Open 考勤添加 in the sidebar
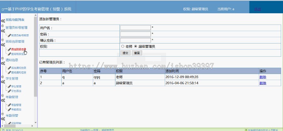283x131 pixels. [x=16, y=110]
